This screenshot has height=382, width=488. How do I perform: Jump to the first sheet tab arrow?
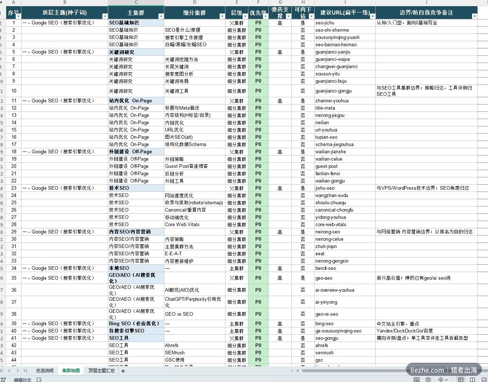tap(3, 371)
